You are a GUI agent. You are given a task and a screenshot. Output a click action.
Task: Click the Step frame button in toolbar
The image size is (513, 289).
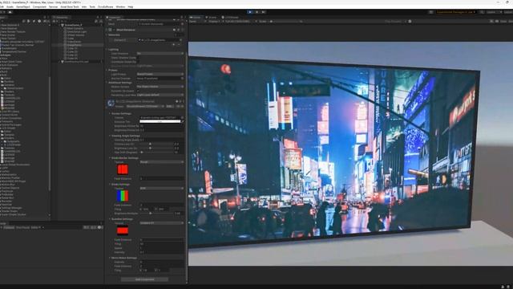264,12
